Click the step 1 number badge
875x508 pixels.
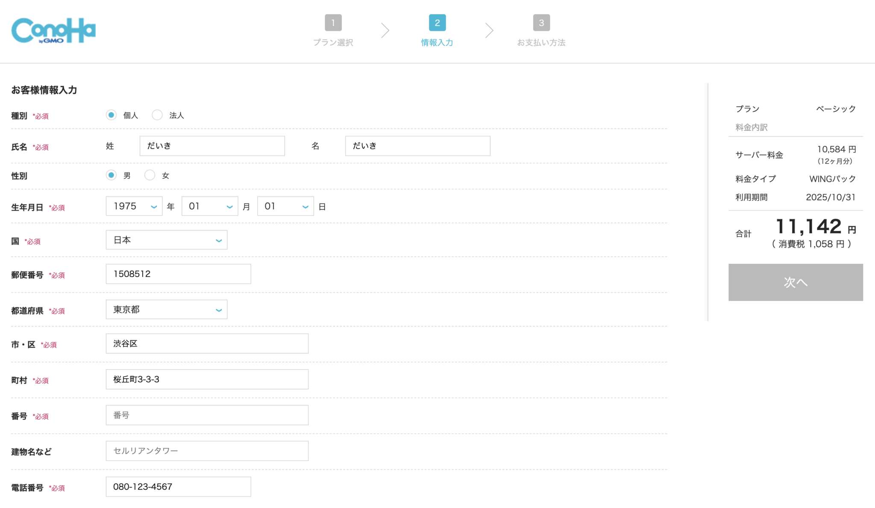tap(333, 23)
